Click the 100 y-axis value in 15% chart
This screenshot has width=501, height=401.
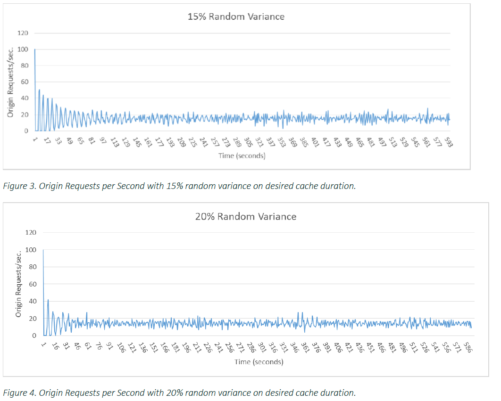click(x=23, y=49)
